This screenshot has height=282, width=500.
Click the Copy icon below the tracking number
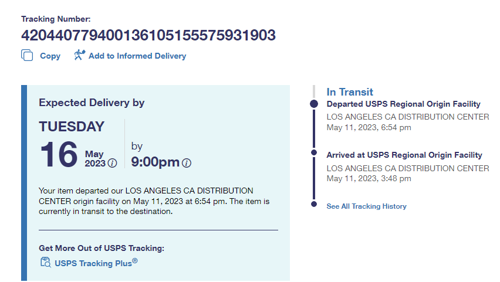(x=27, y=56)
